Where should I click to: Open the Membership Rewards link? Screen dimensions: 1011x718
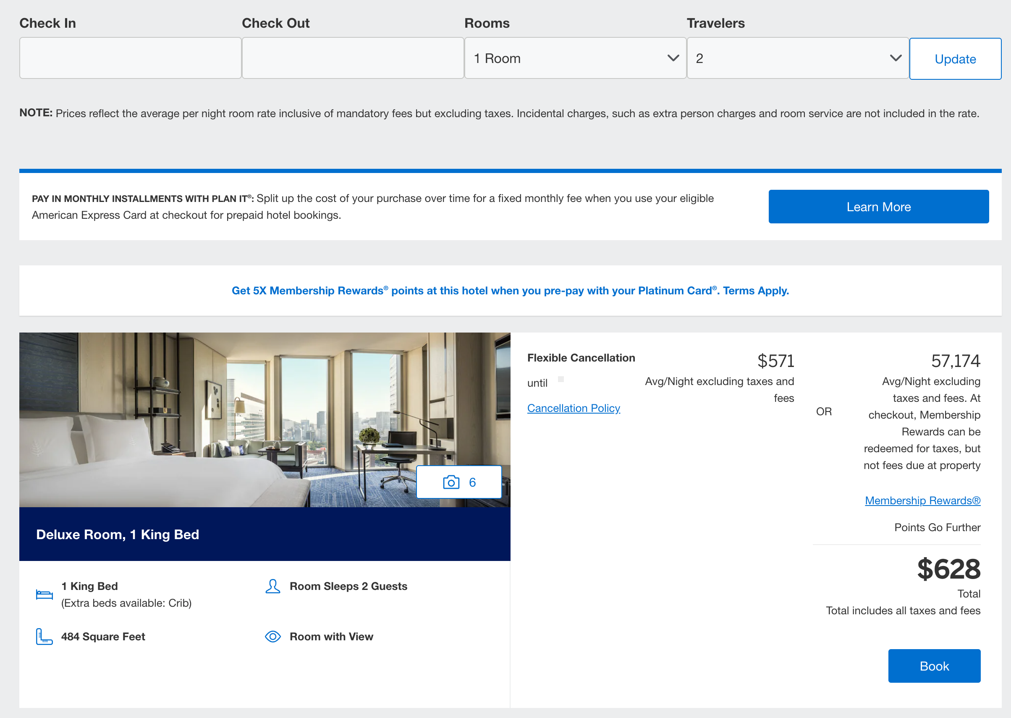coord(922,501)
